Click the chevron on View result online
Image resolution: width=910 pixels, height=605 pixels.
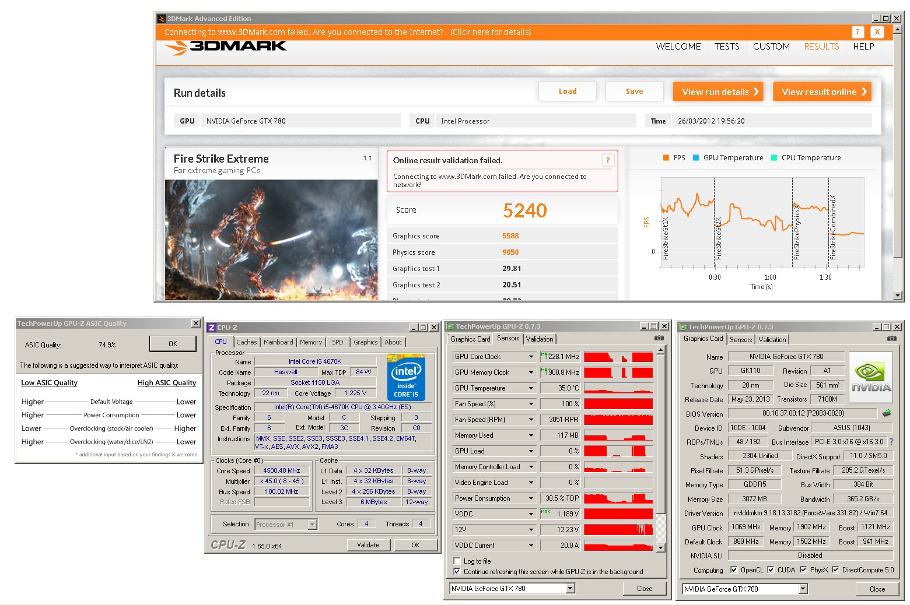click(x=864, y=92)
